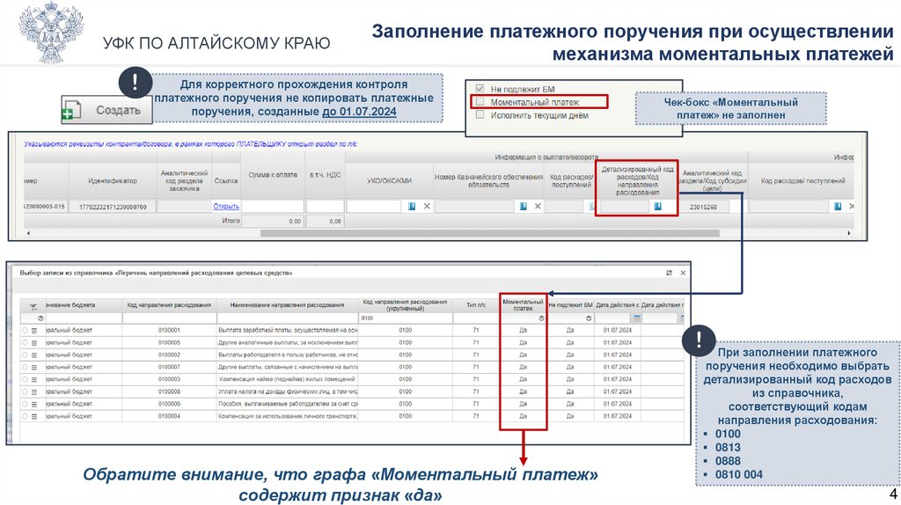
Task: Clear the УКО/ОКСМИ field with X icon
Action: pos(427,206)
